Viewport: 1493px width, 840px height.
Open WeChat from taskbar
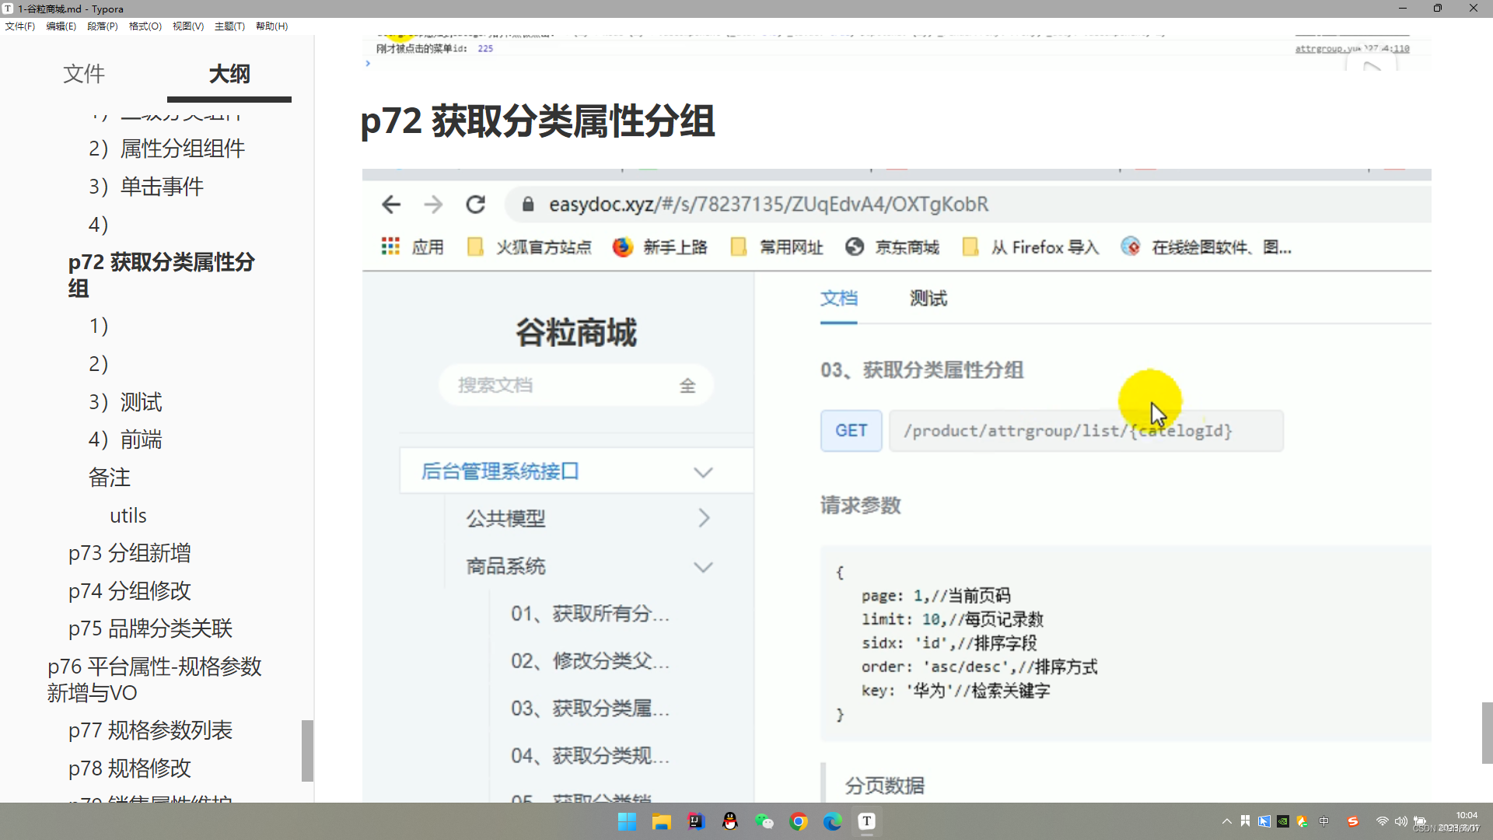tap(764, 821)
